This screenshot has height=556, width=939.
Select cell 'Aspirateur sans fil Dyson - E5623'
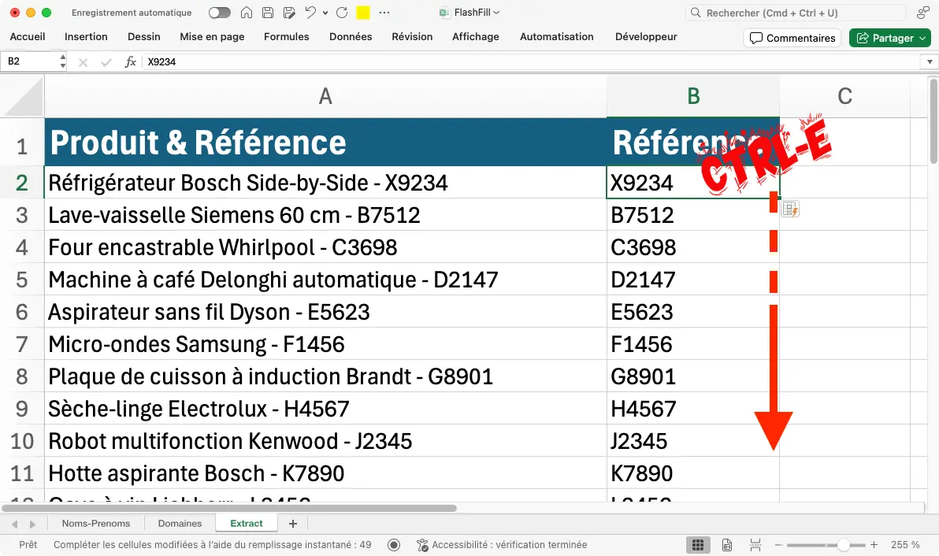point(325,312)
